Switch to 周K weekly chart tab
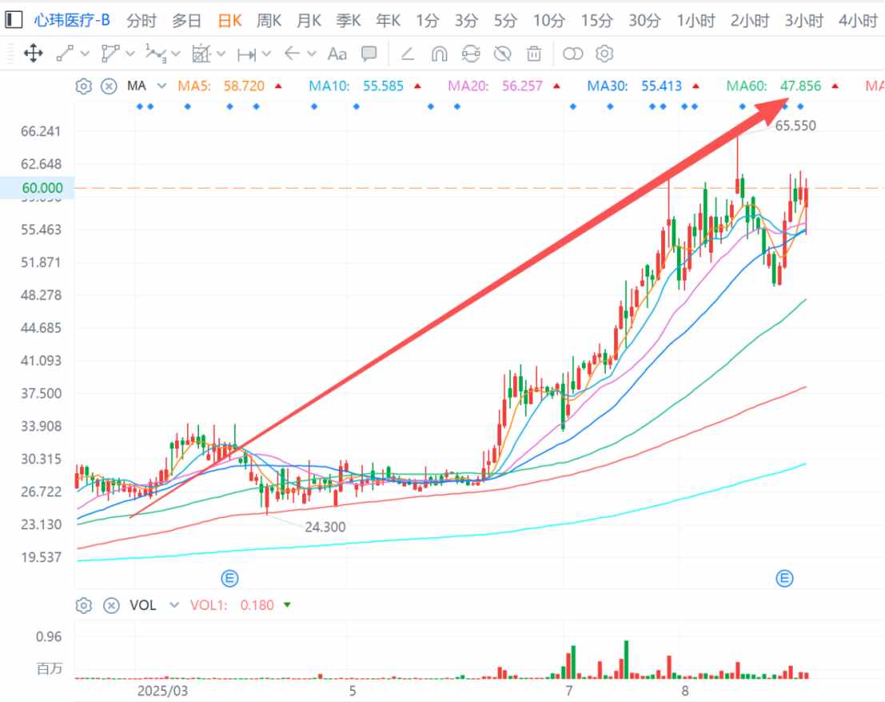This screenshot has height=702, width=885. click(269, 21)
